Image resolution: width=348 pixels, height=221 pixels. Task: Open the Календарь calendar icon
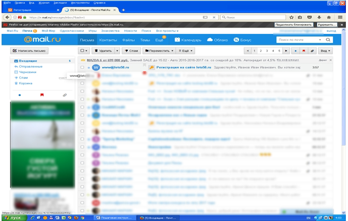(x=177, y=40)
